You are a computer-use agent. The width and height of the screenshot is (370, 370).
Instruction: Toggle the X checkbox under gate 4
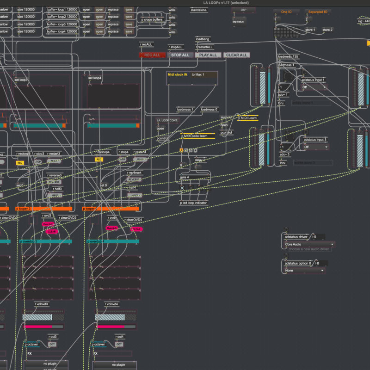click(x=182, y=188)
